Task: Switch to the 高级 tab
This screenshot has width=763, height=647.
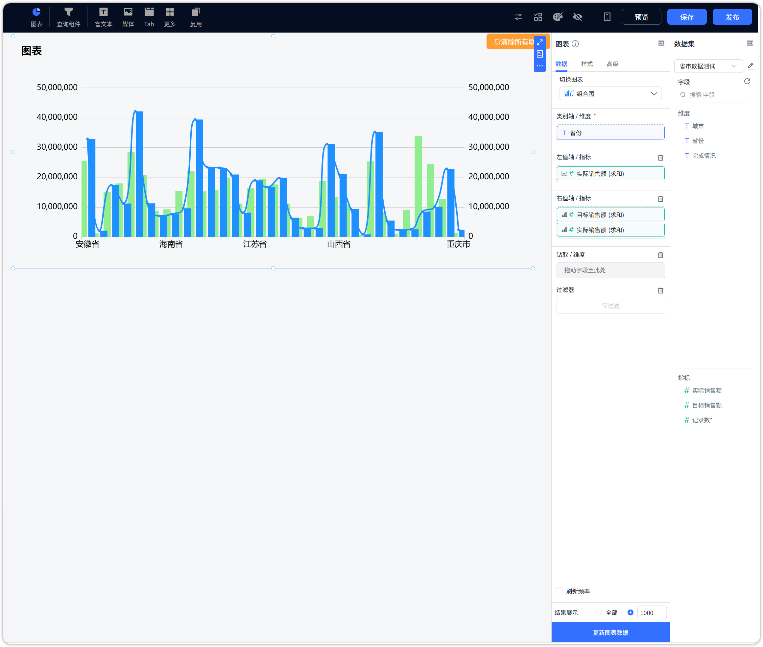Action: point(612,64)
